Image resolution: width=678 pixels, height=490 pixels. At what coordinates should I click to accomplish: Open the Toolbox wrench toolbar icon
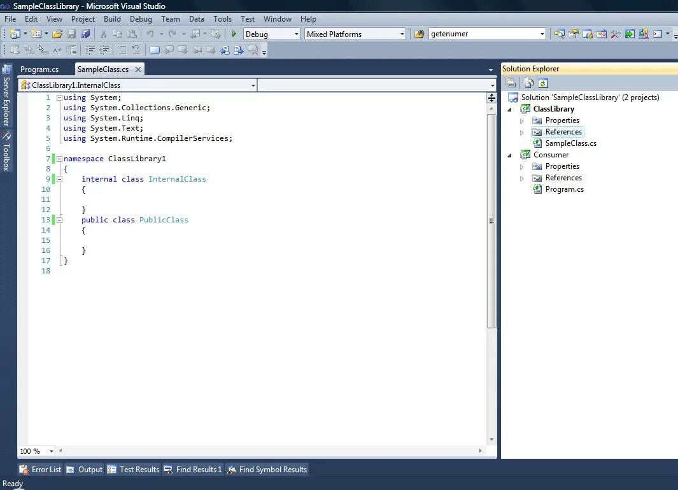616,34
